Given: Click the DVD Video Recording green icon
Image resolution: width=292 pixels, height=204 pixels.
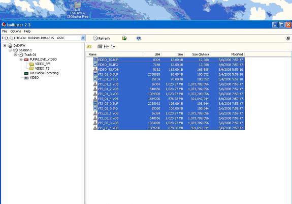Looking at the screenshot, I should click(26, 73).
